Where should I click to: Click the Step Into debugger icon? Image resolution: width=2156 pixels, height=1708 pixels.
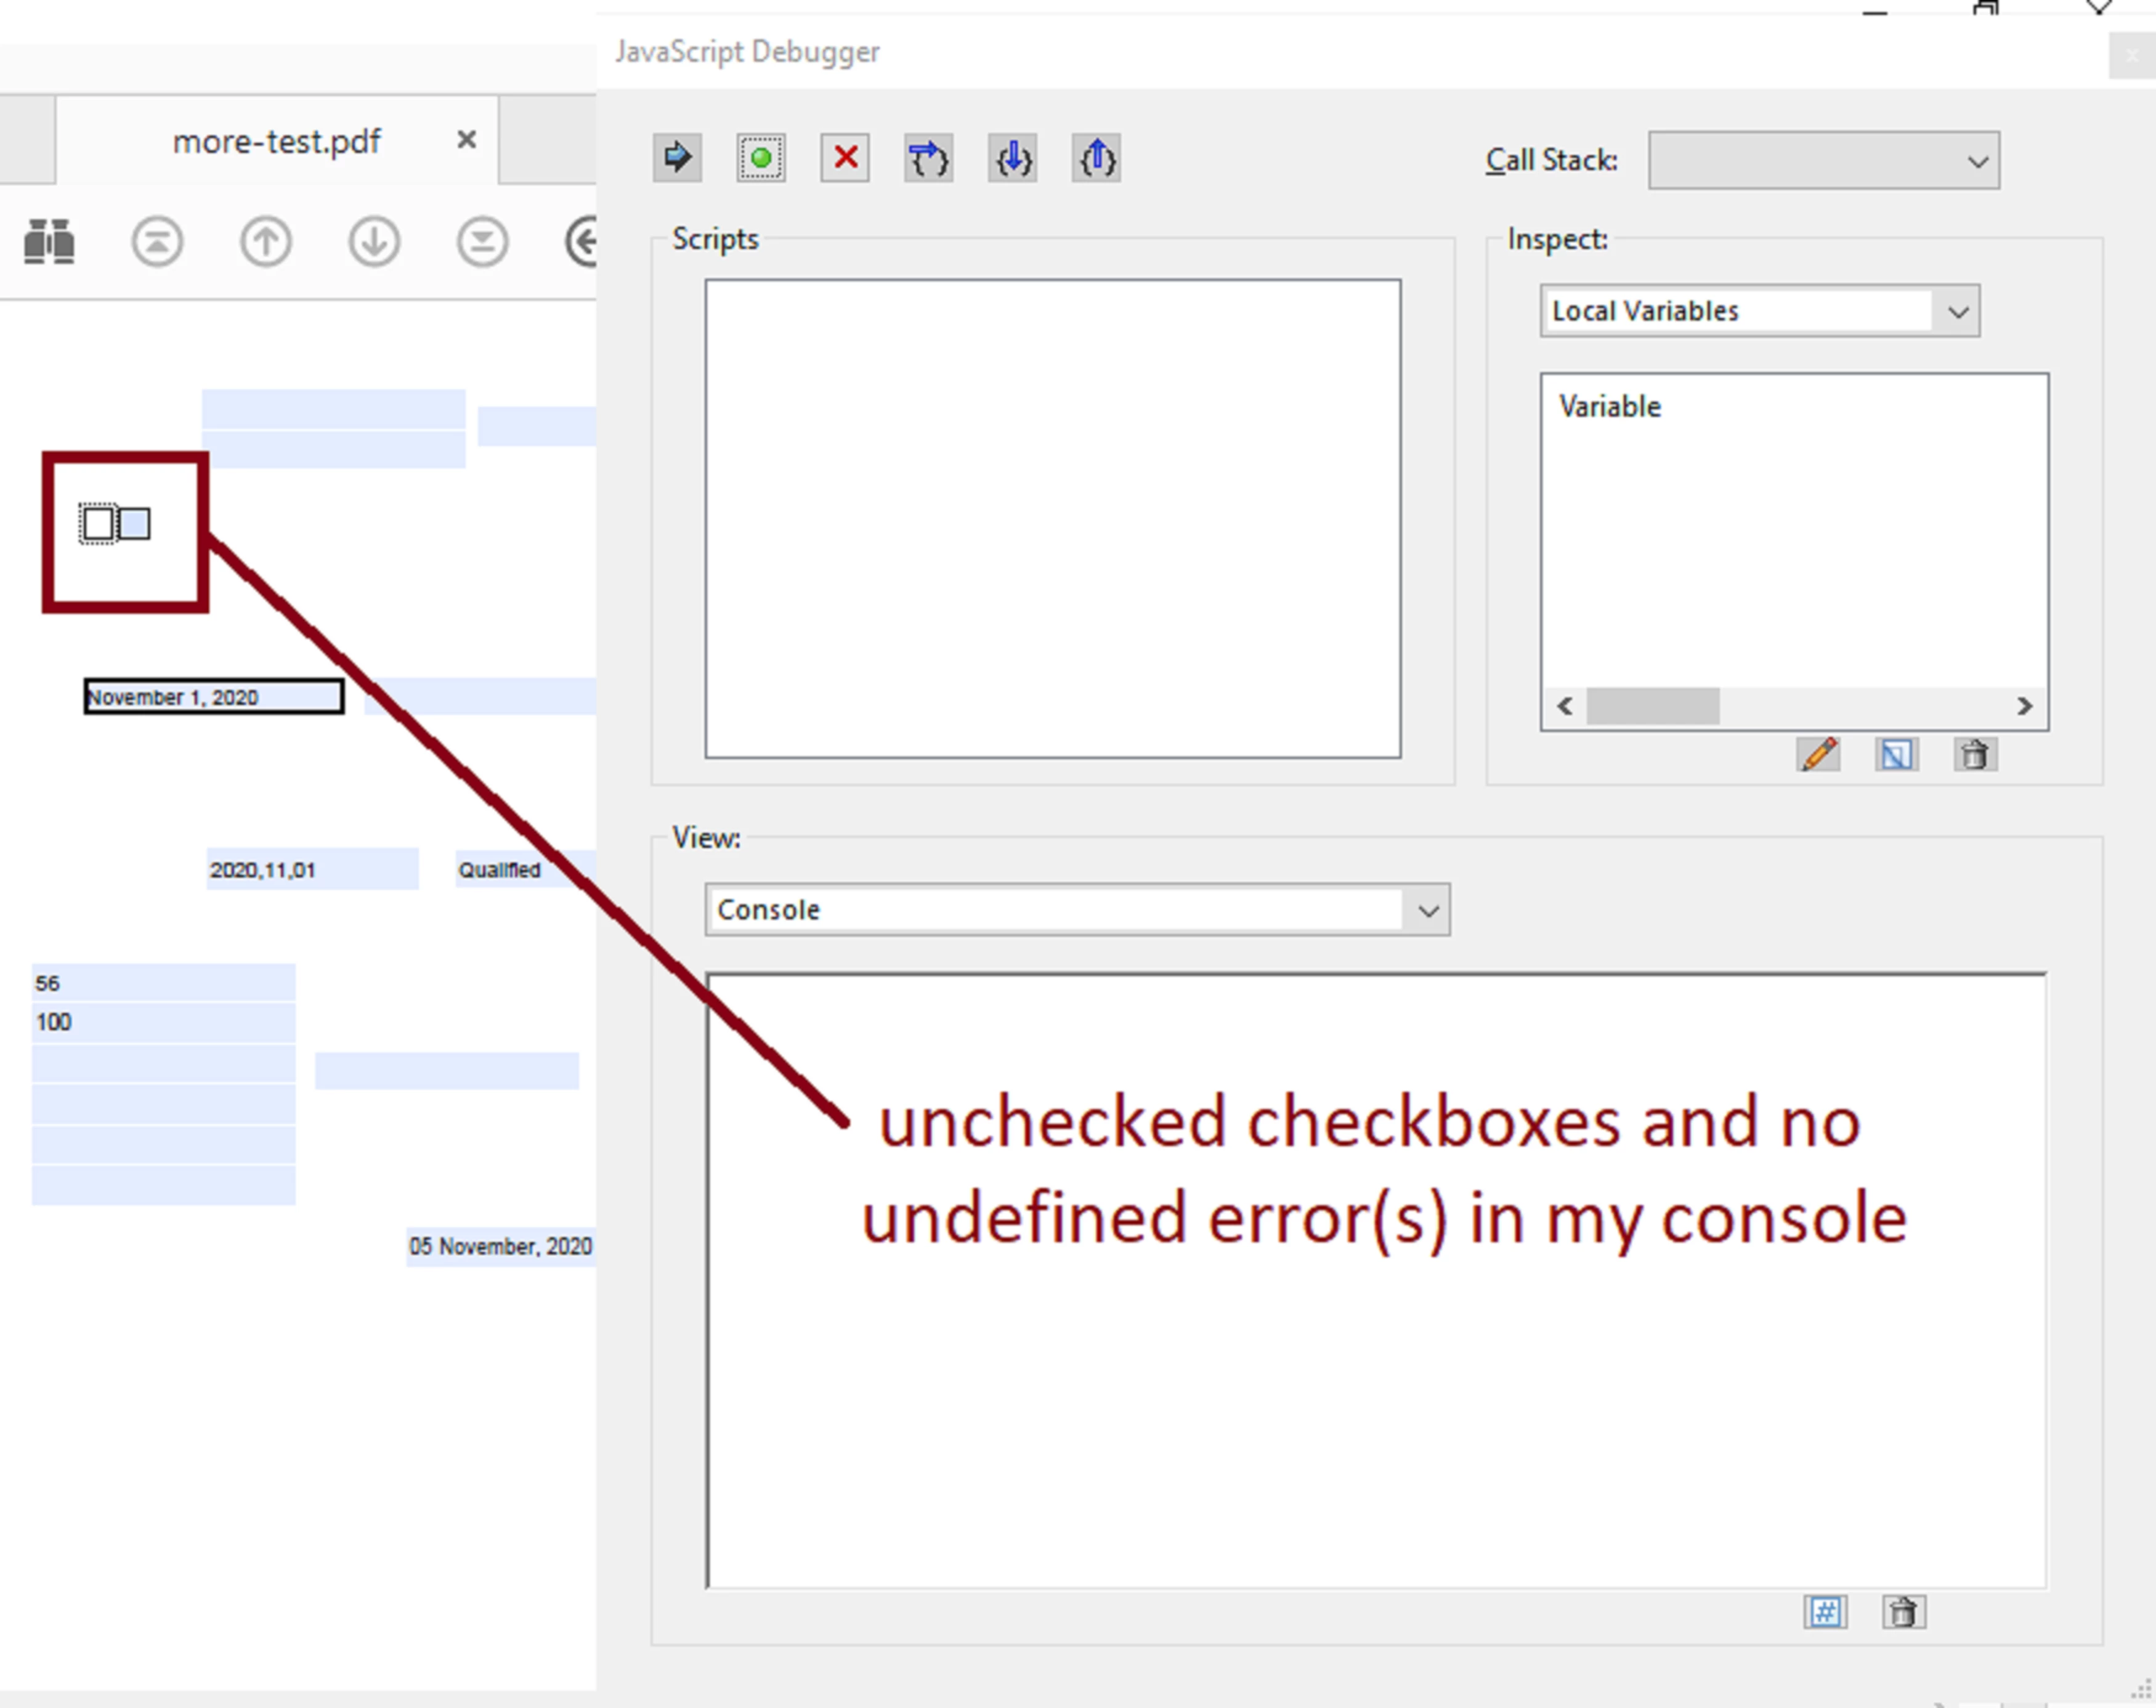coord(1011,158)
